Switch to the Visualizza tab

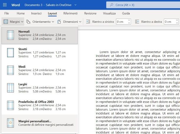pyautogui.click(x=109, y=13)
